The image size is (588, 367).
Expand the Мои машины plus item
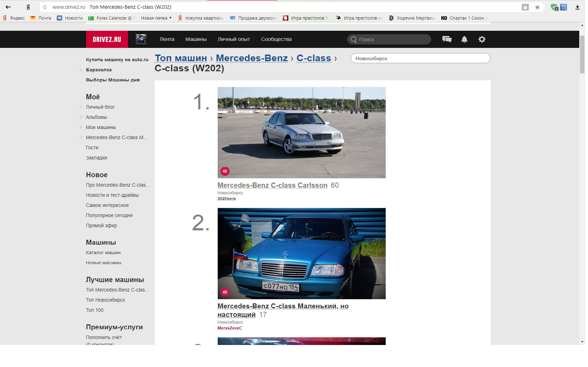[81, 127]
